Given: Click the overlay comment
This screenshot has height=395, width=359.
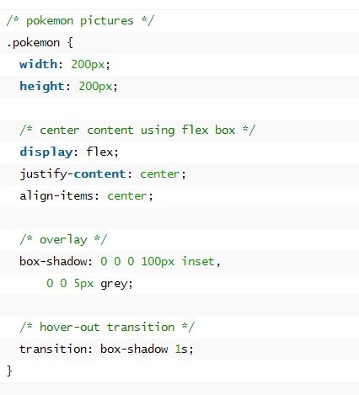Looking at the screenshot, I should click(x=63, y=240).
